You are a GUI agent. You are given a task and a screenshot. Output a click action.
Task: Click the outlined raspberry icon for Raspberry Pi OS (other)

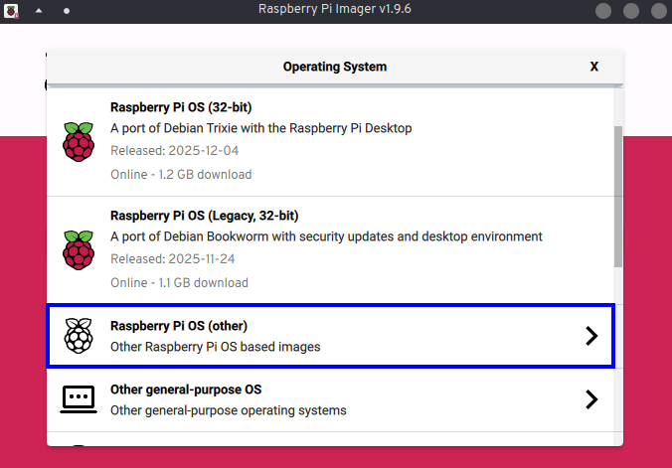coord(78,336)
